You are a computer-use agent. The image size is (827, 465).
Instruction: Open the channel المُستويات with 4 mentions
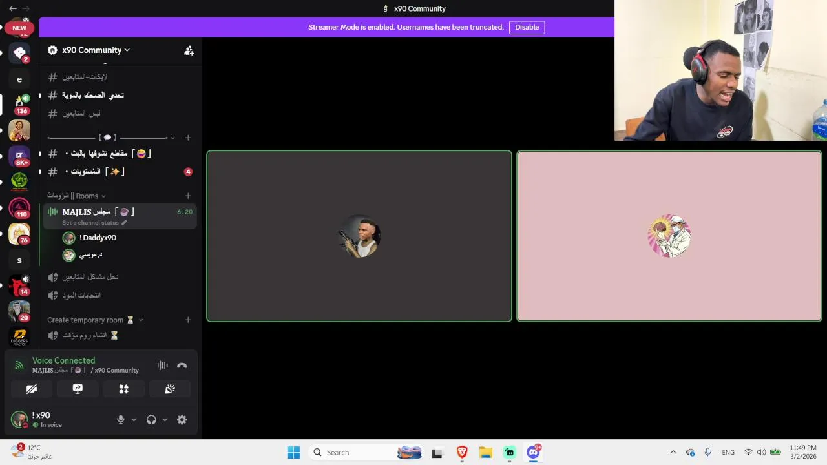coord(120,172)
